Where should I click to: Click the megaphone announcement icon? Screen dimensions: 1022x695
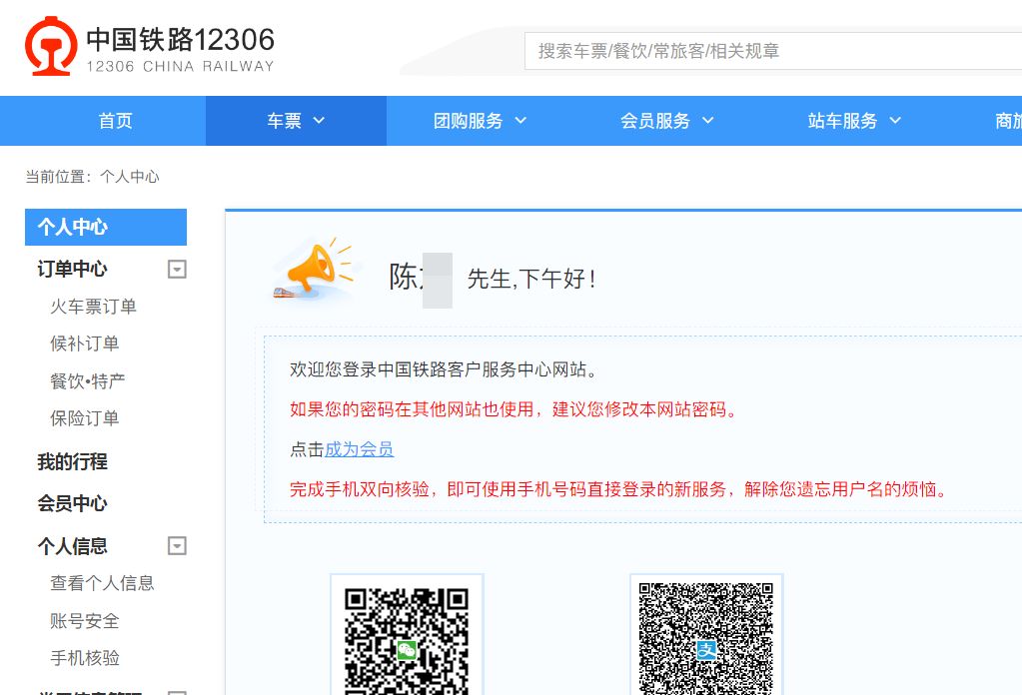tap(314, 270)
